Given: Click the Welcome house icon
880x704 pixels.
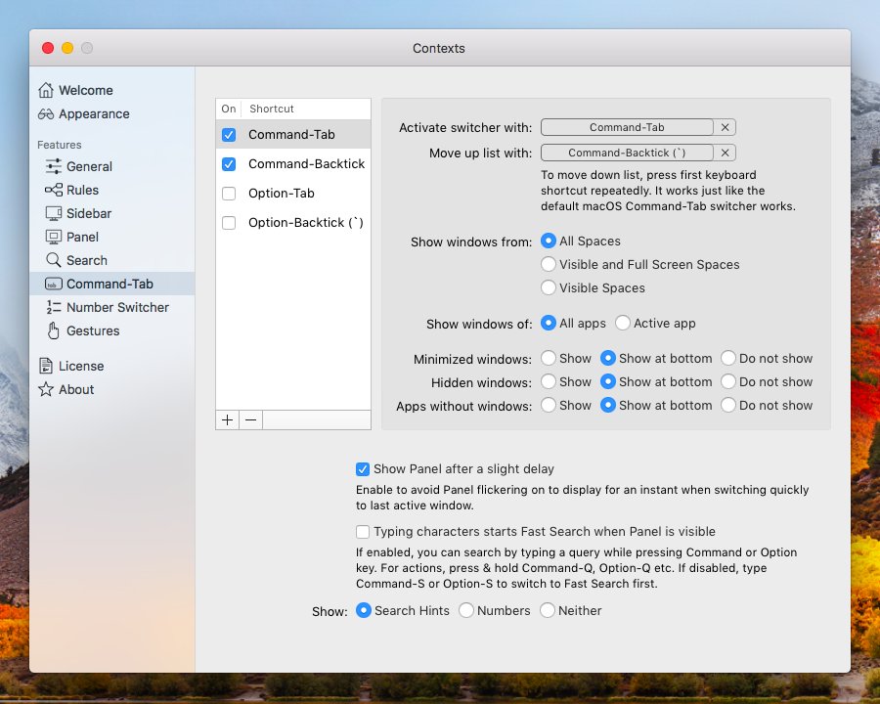Looking at the screenshot, I should (x=46, y=90).
